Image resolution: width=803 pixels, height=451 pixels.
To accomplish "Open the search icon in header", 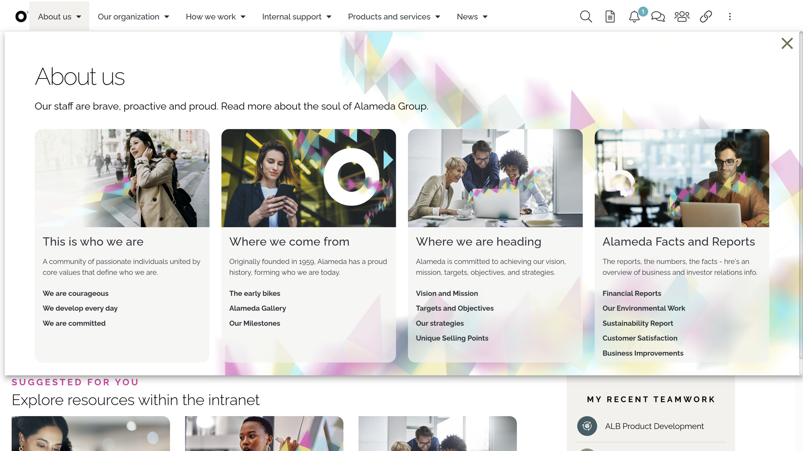I will [x=586, y=17].
